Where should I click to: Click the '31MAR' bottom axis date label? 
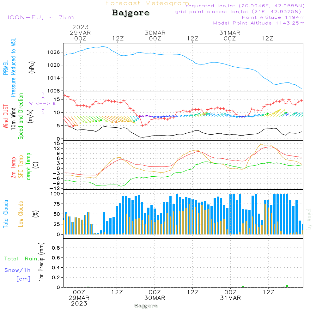click(230, 298)
